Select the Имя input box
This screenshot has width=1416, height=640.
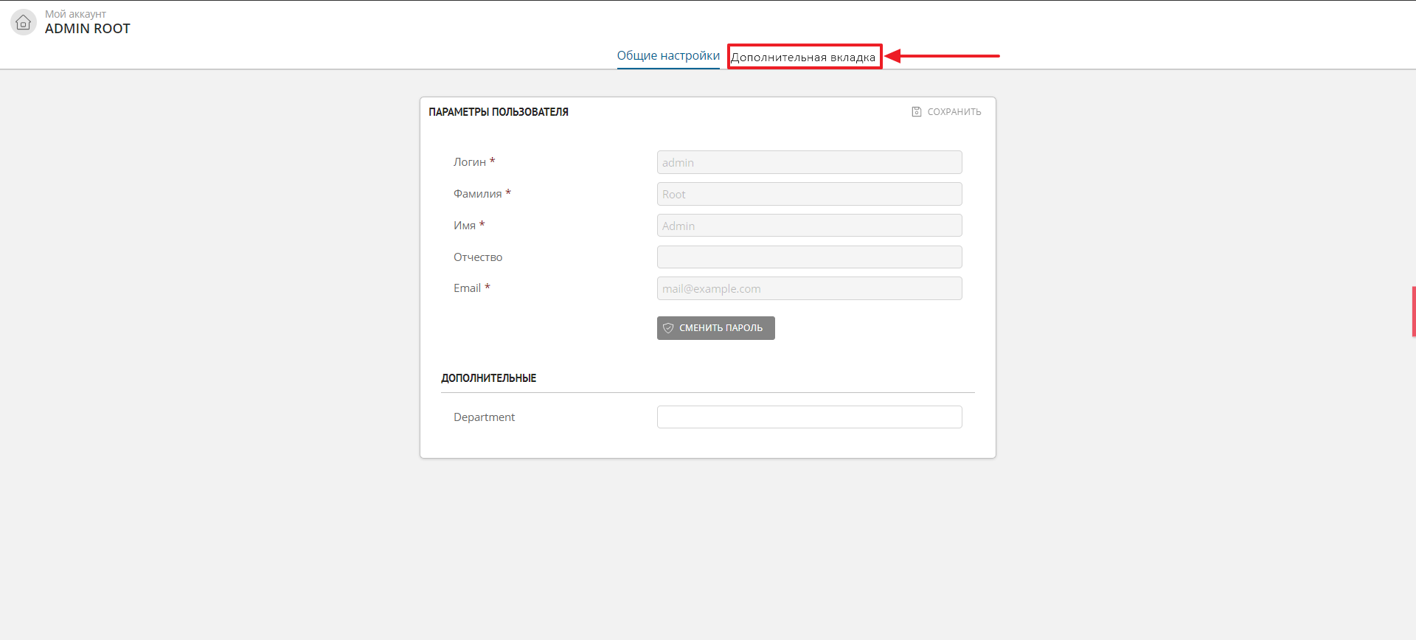(809, 226)
